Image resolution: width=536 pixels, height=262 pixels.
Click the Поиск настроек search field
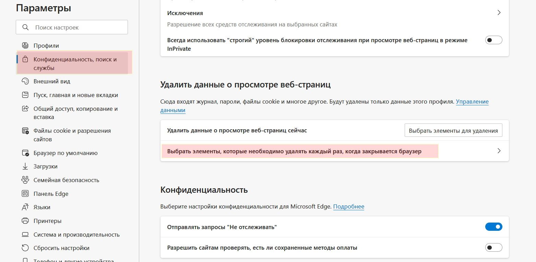point(72,27)
